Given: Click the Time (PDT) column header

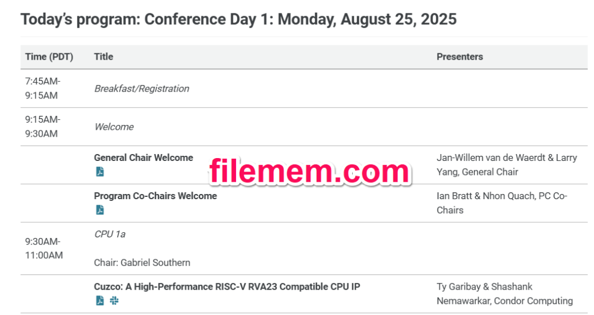Looking at the screenshot, I should tap(49, 57).
